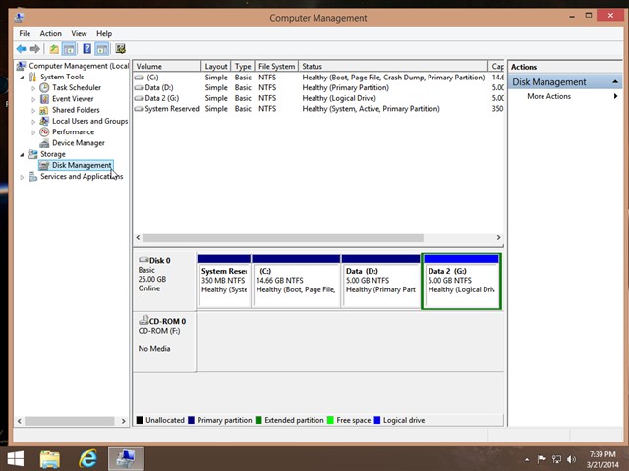629x471 pixels.
Task: Click the blue Help question mark icon
Action: click(87, 49)
